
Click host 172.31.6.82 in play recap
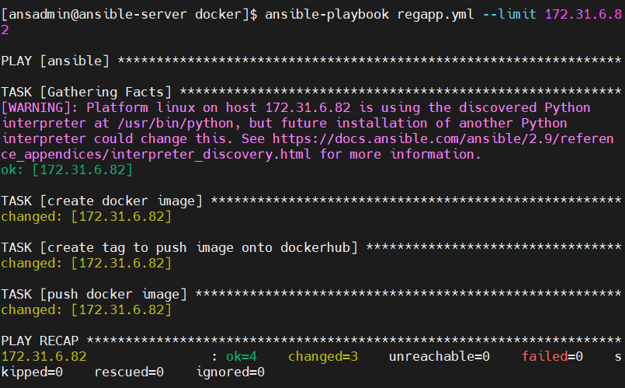pos(43,356)
